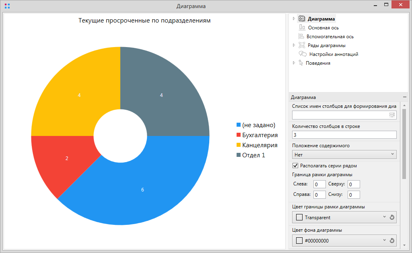The image size is (412, 253).
Task: Open the Положение содержимого dropdown
Action: click(x=344, y=154)
